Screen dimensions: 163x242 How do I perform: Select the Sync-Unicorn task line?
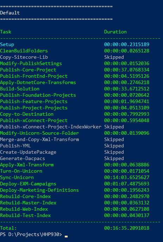[75, 178]
